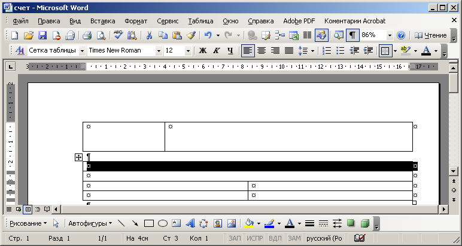This screenshot has width=462, height=246.
Task: Insert Excel worksheet icon
Action: 293,36
